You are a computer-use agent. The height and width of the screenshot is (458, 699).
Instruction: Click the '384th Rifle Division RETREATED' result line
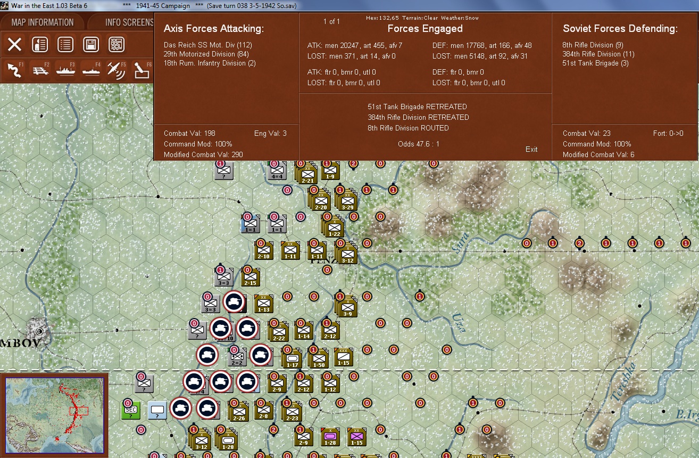[x=418, y=117]
